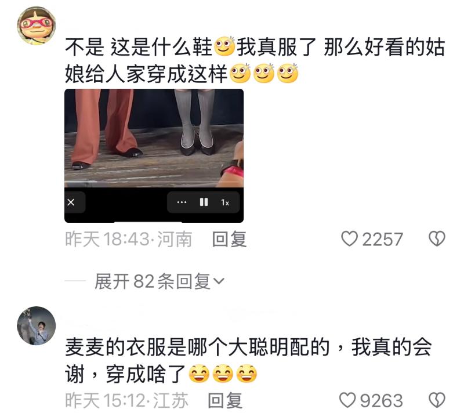Open the three-dots video options
This screenshot has height=420, width=464.
tap(182, 202)
